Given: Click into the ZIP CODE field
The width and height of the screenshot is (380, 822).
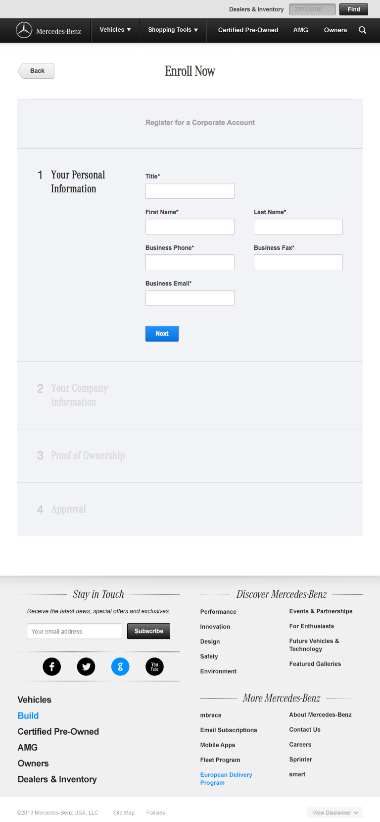Looking at the screenshot, I should (x=312, y=9).
